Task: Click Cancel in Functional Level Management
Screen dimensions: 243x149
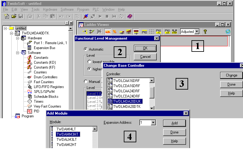Action: [x=145, y=57]
